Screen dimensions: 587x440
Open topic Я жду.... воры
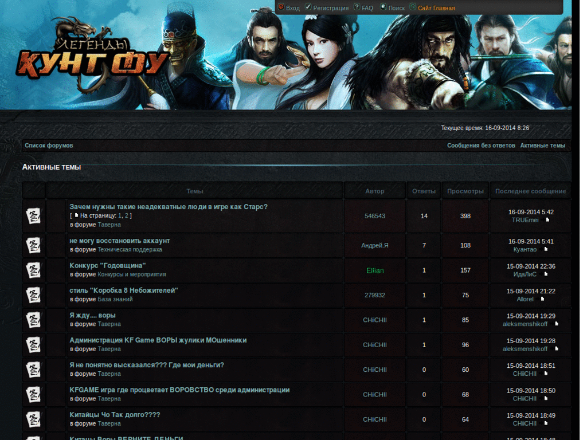(x=92, y=316)
